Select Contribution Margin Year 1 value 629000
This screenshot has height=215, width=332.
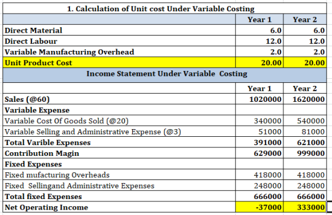click(260, 153)
